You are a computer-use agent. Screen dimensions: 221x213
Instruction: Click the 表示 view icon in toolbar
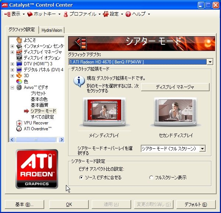tap(7, 14)
